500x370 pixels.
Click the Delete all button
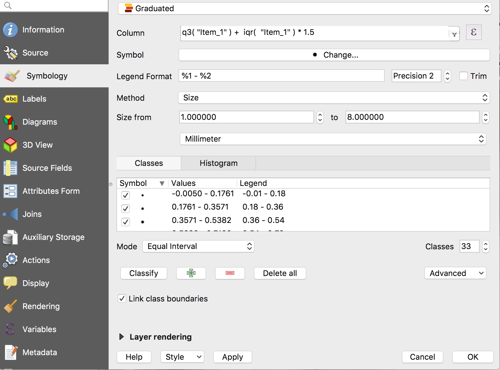pos(280,273)
